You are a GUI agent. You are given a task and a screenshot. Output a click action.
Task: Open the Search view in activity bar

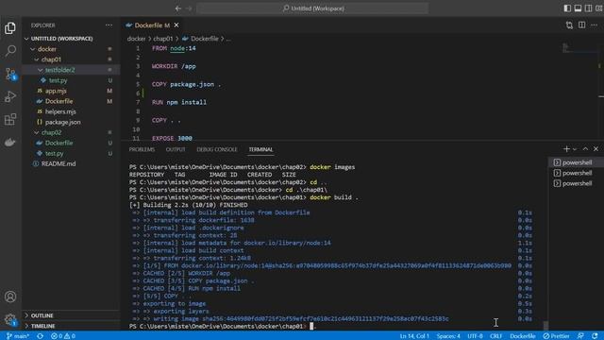tap(10, 50)
